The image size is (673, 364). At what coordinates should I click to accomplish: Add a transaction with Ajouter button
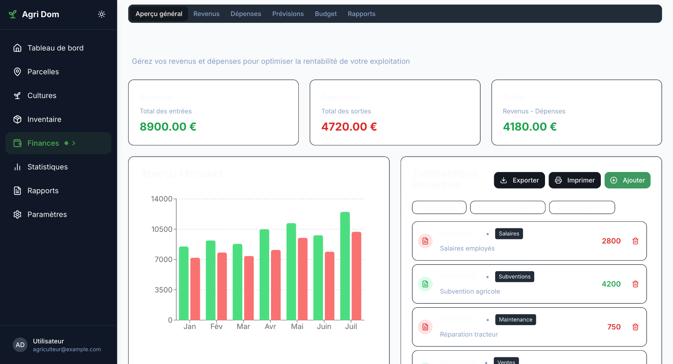[627, 180]
